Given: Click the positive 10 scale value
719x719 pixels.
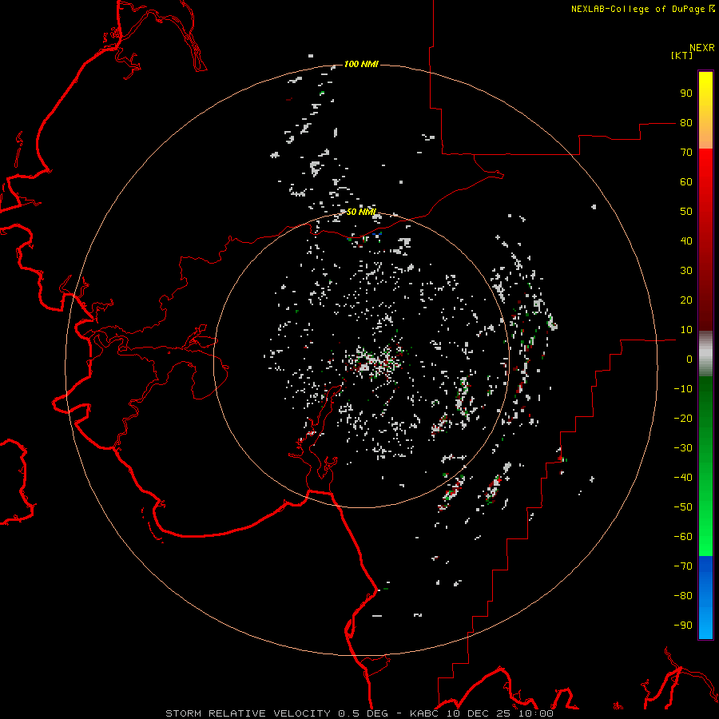Looking at the screenshot, I should [x=686, y=330].
